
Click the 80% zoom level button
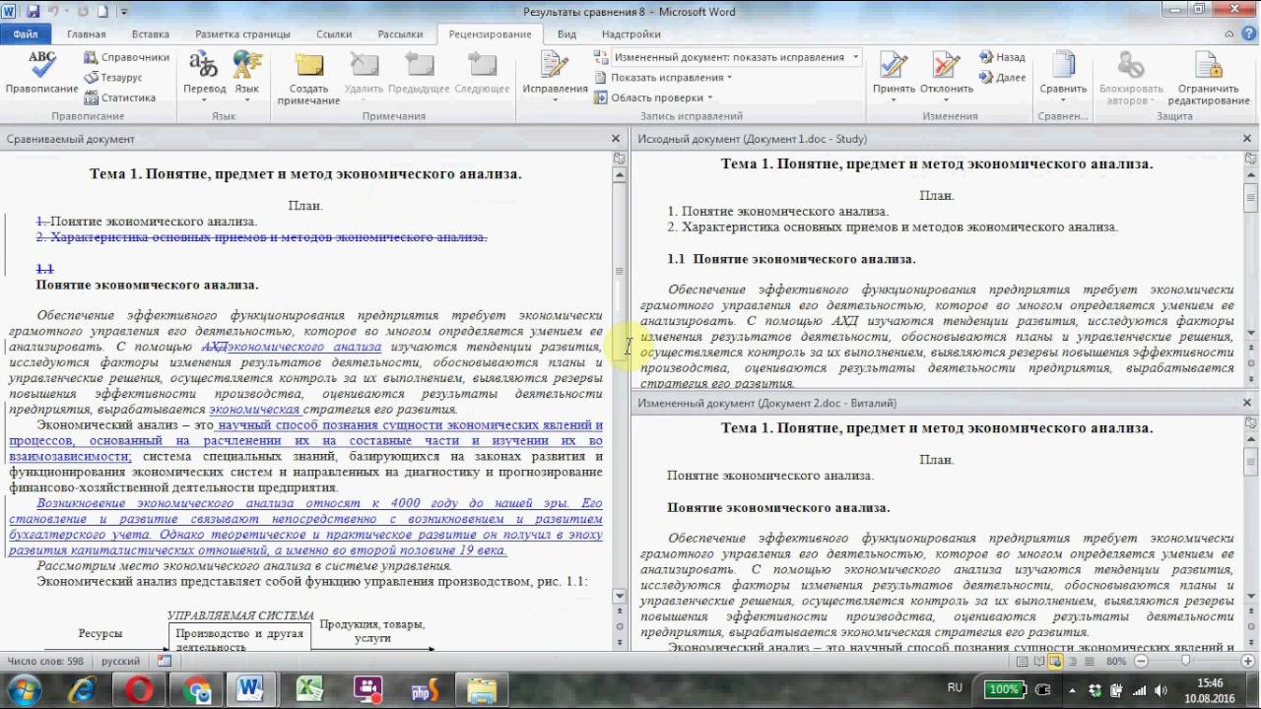tap(1114, 662)
